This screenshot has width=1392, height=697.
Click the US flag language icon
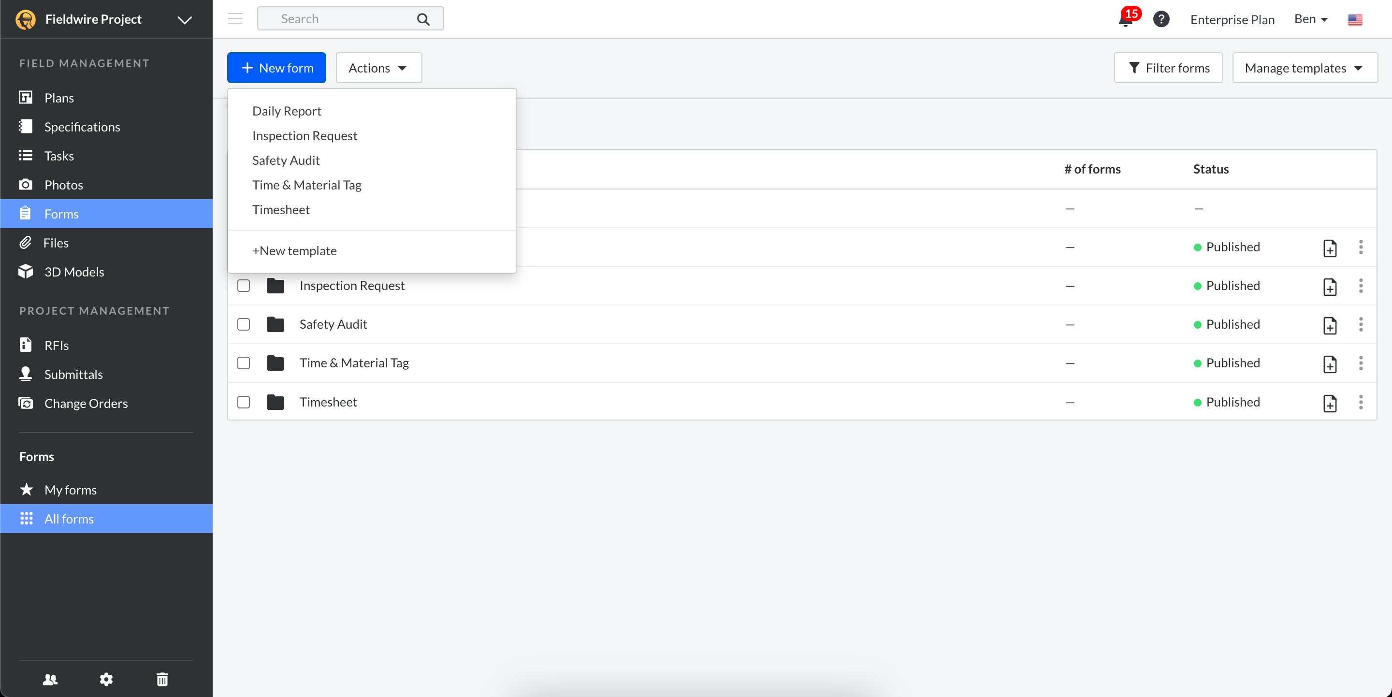tap(1355, 19)
